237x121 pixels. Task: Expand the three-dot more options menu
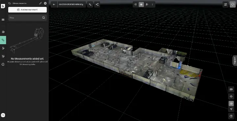[x=152, y=5]
